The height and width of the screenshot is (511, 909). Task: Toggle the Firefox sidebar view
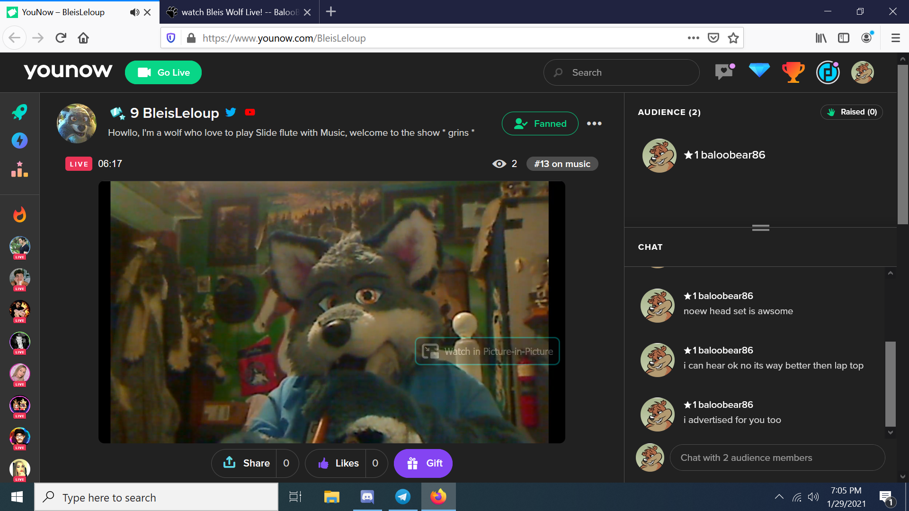(x=844, y=38)
